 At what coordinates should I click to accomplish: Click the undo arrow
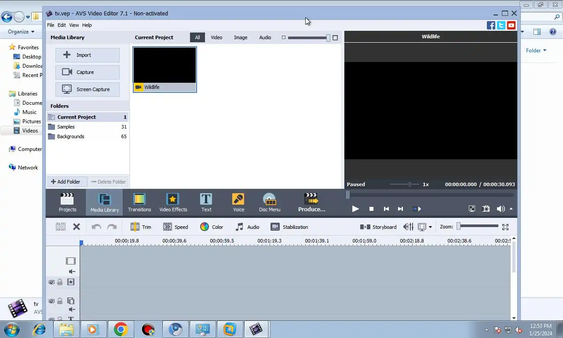pos(96,227)
